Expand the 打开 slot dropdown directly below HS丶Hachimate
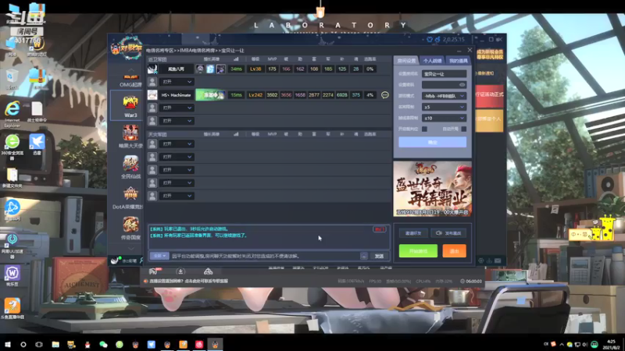Viewport: 625px width, 351px height. click(x=177, y=108)
